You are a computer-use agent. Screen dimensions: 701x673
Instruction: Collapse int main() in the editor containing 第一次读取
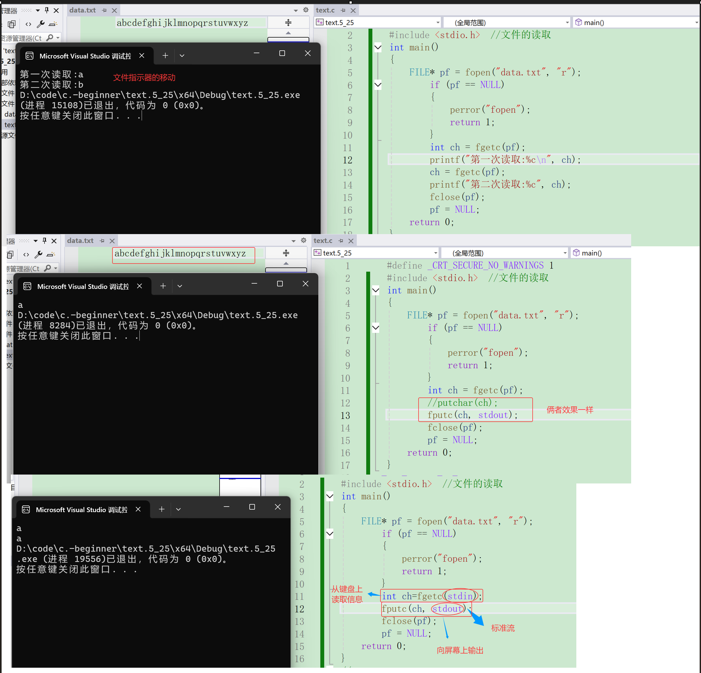click(378, 47)
